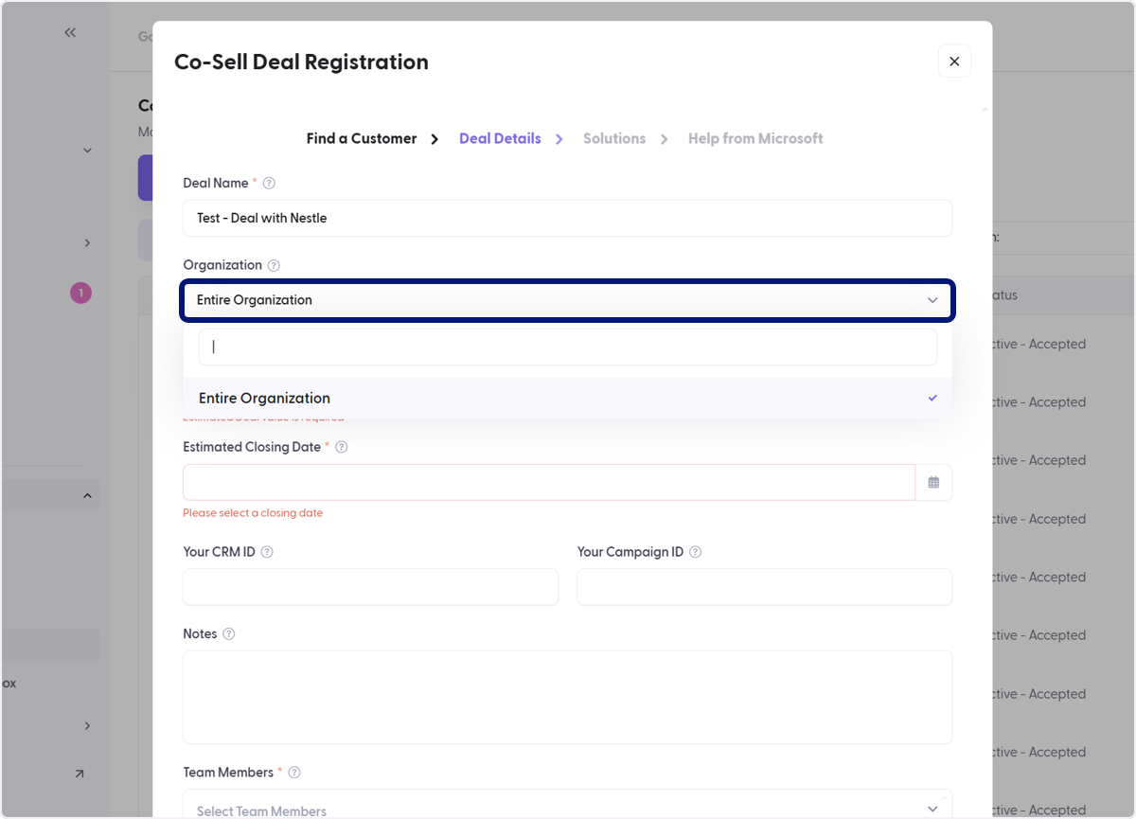1136x819 pixels.
Task: Open the calendar date picker icon
Action: point(933,482)
